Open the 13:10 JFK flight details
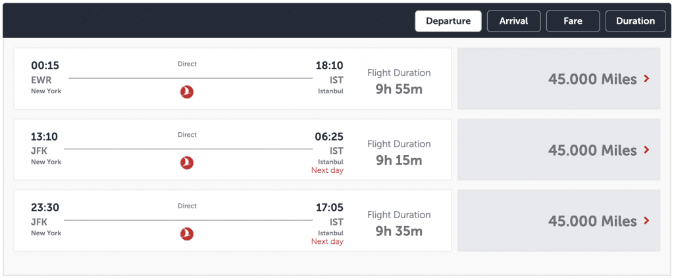The height and width of the screenshot is (280, 674). (x=232, y=149)
